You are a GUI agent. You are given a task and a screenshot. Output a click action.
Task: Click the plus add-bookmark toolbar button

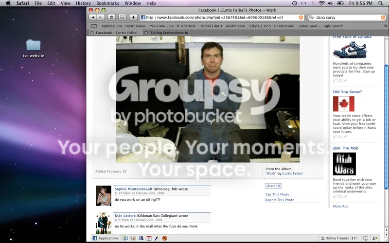pyautogui.click(x=133, y=17)
